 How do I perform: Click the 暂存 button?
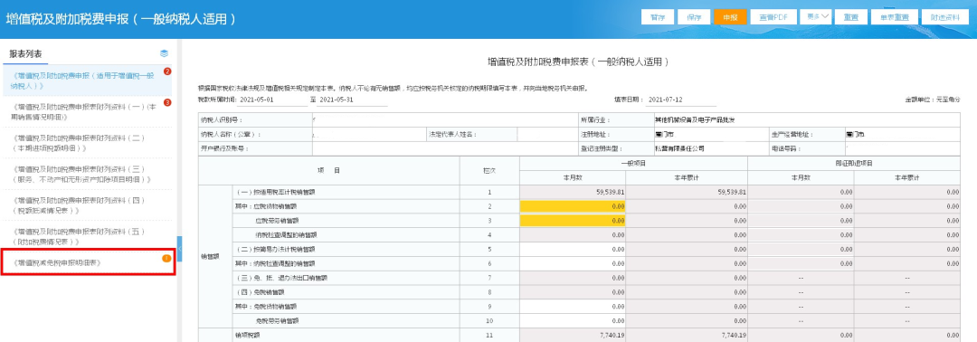point(657,17)
